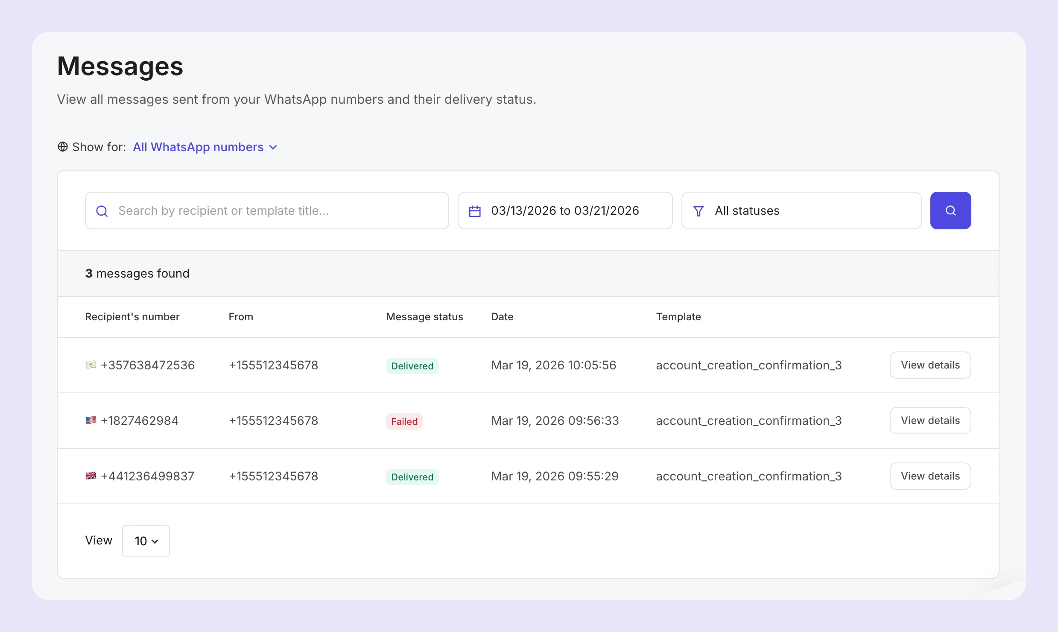Click recipient number +357638472536
Image resolution: width=1058 pixels, height=632 pixels.
[x=148, y=365]
